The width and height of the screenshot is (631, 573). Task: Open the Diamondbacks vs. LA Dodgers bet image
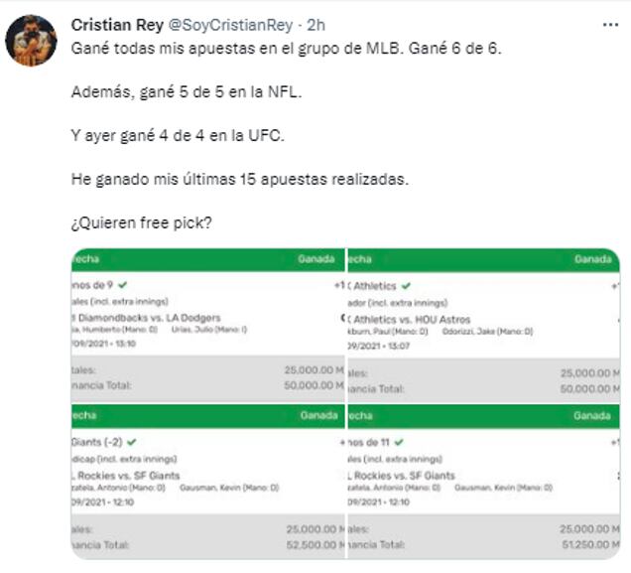point(205,323)
